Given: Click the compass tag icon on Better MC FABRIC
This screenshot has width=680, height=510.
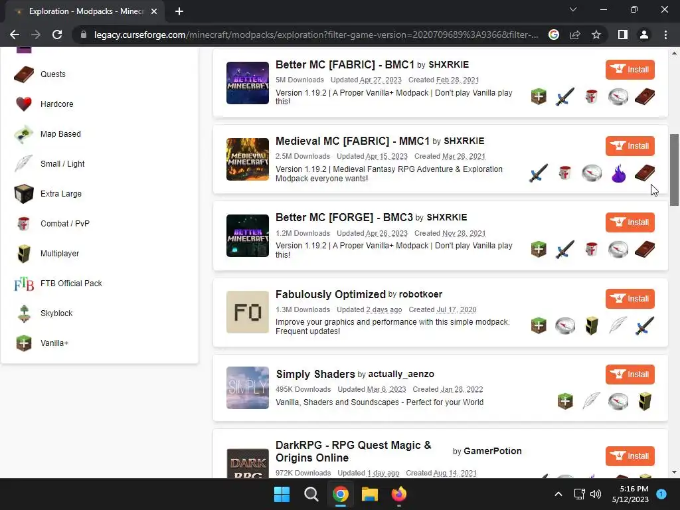Looking at the screenshot, I should click(x=618, y=96).
